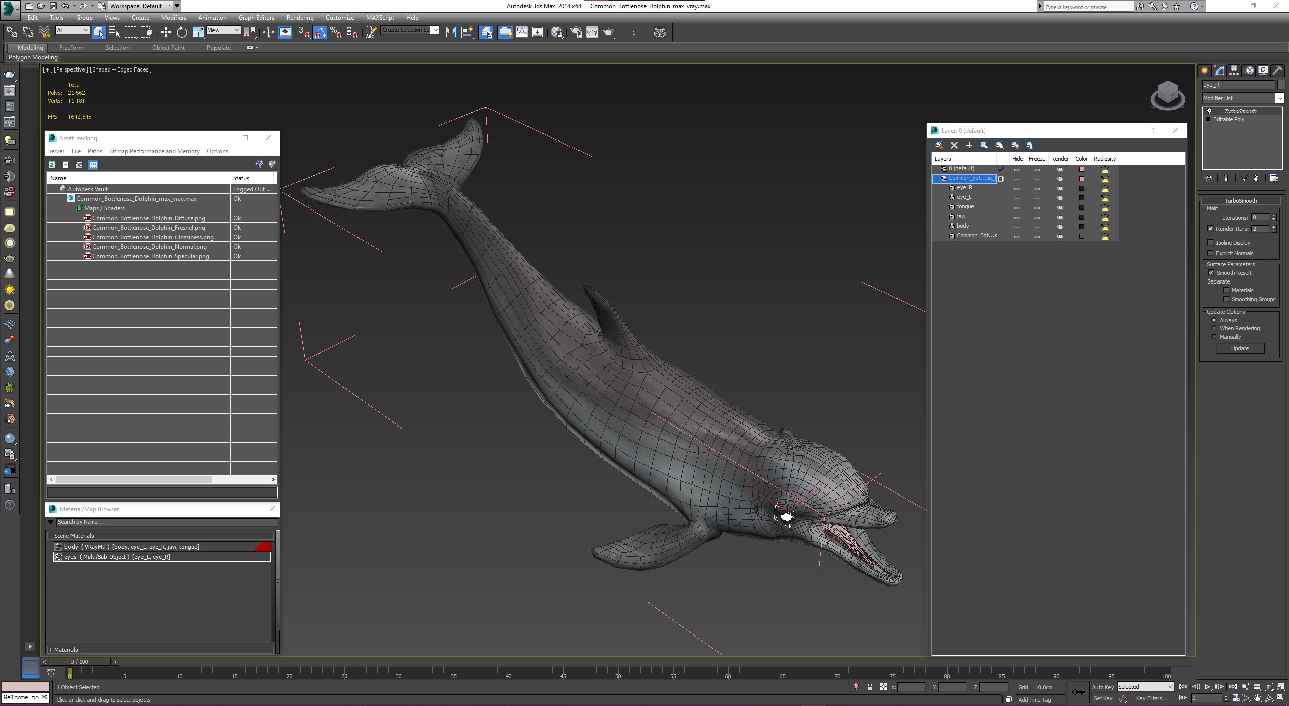Image resolution: width=1289 pixels, height=706 pixels.
Task: Create new layer in Layer dialog
Action: click(939, 145)
